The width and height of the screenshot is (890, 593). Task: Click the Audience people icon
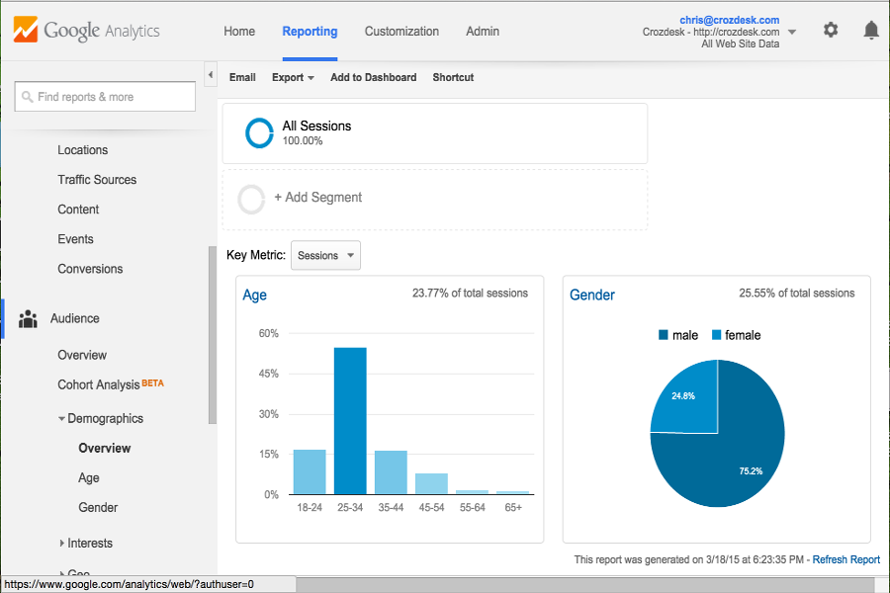28,318
